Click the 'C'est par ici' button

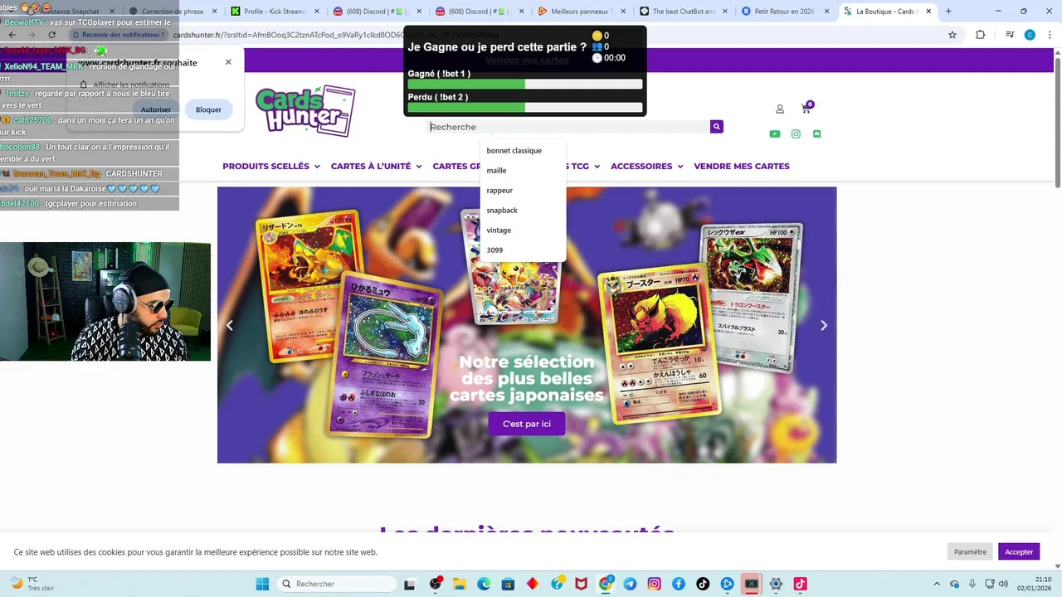[x=527, y=424]
